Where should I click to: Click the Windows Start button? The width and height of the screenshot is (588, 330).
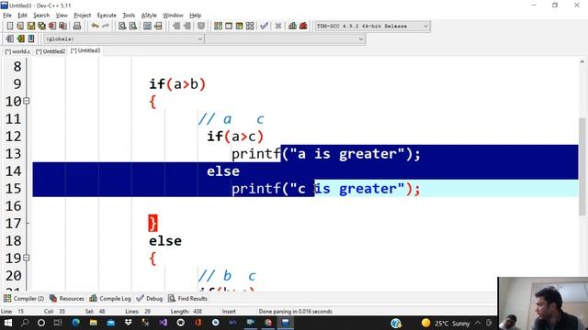click(x=8, y=323)
